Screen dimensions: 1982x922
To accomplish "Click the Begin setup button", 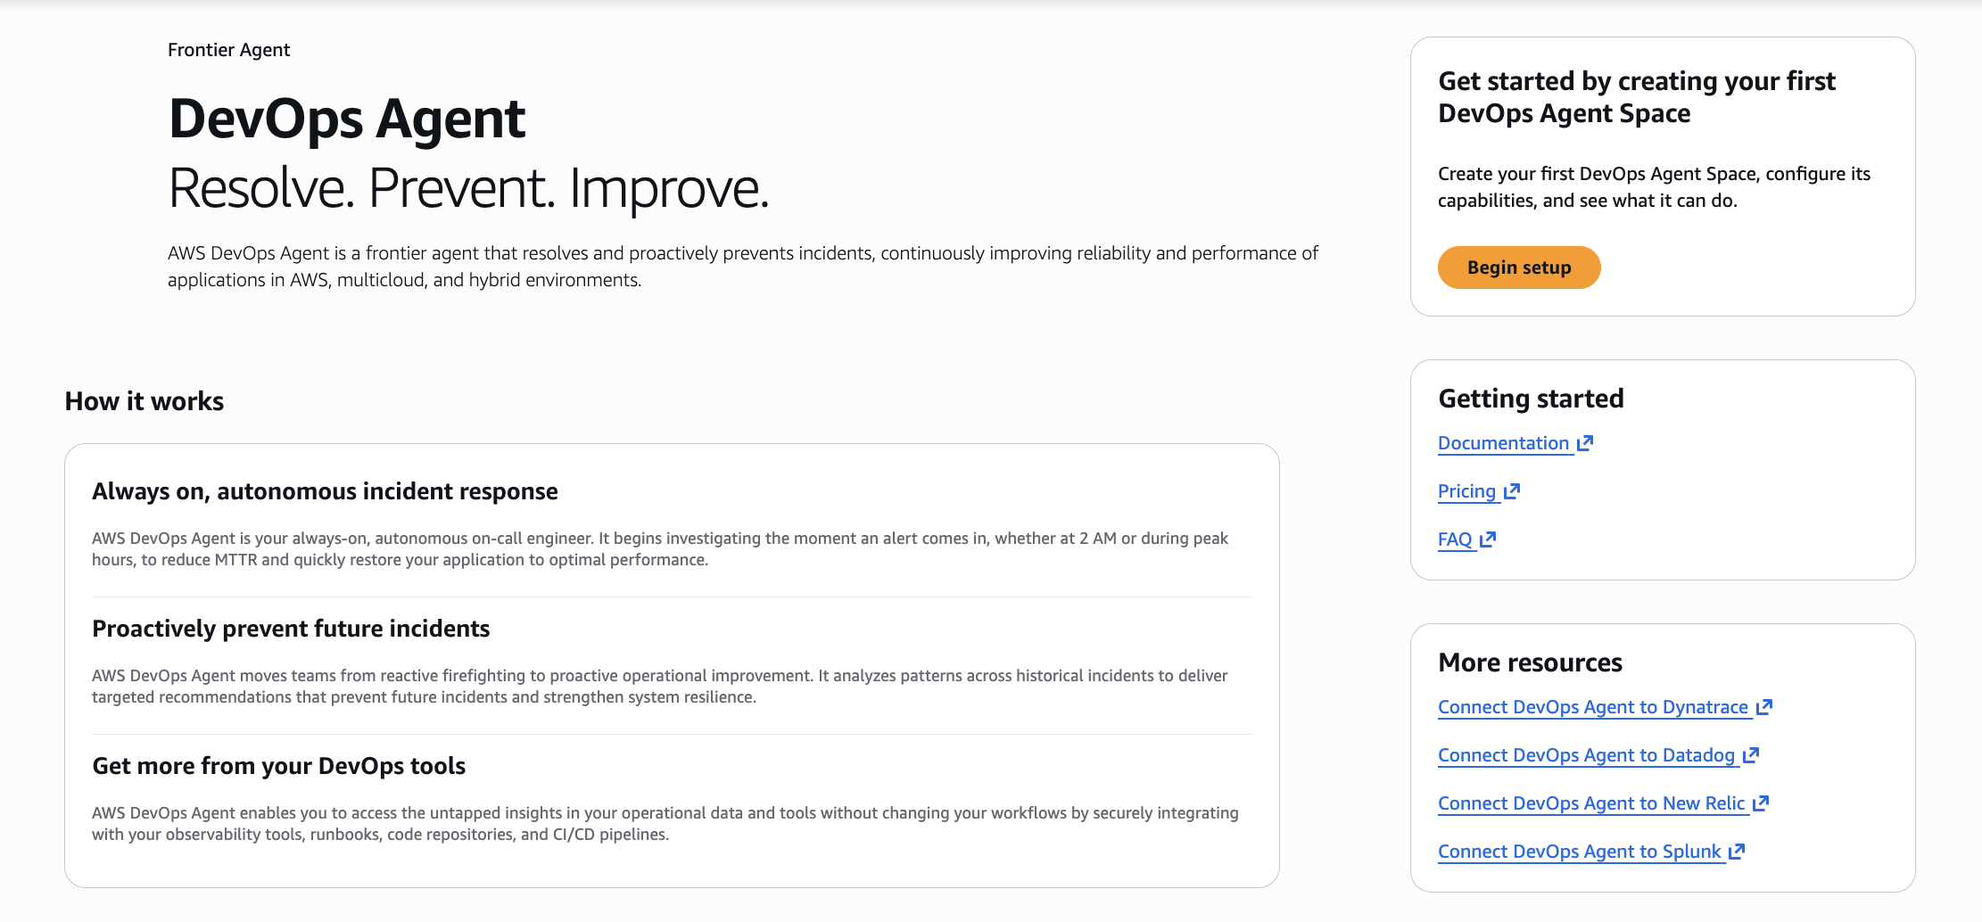I will tap(1518, 268).
